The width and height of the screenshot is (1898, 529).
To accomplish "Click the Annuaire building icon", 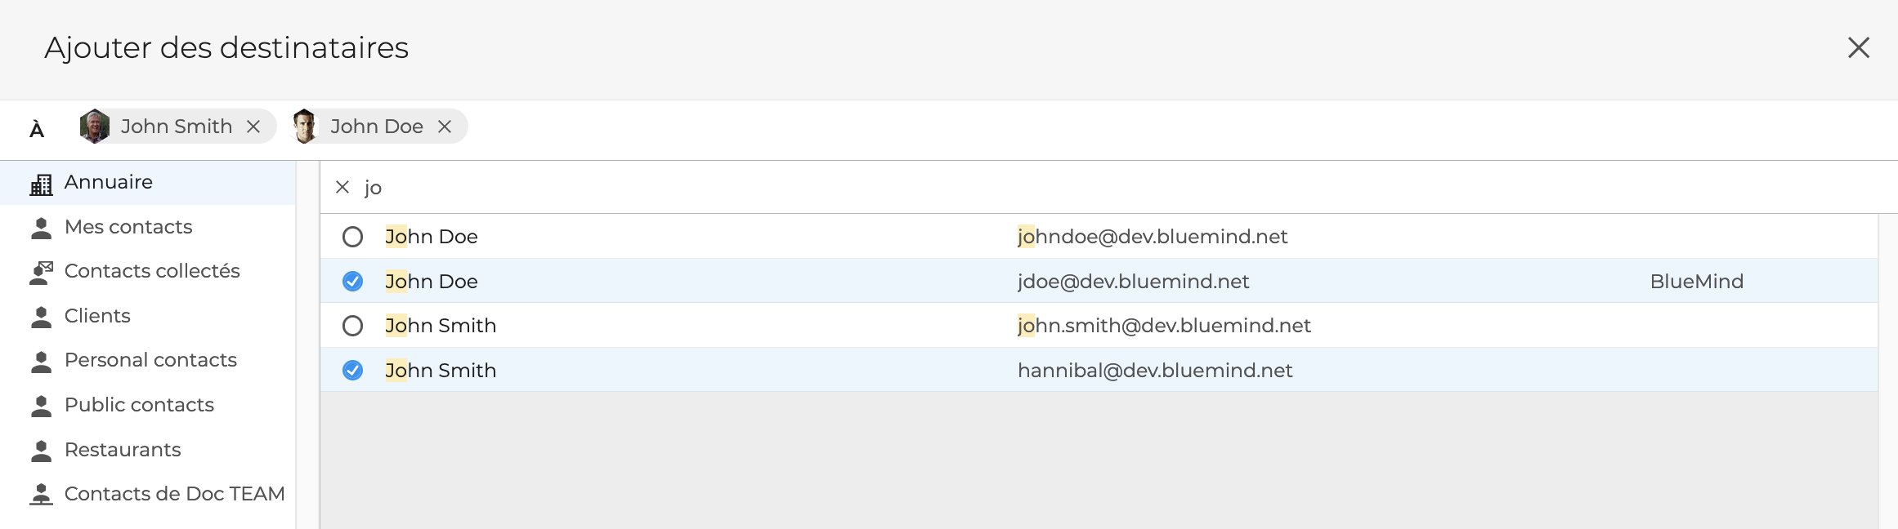I will coord(41,184).
